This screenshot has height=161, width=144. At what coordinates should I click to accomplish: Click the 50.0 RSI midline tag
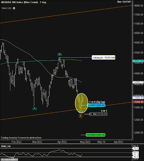pyautogui.click(x=136, y=153)
